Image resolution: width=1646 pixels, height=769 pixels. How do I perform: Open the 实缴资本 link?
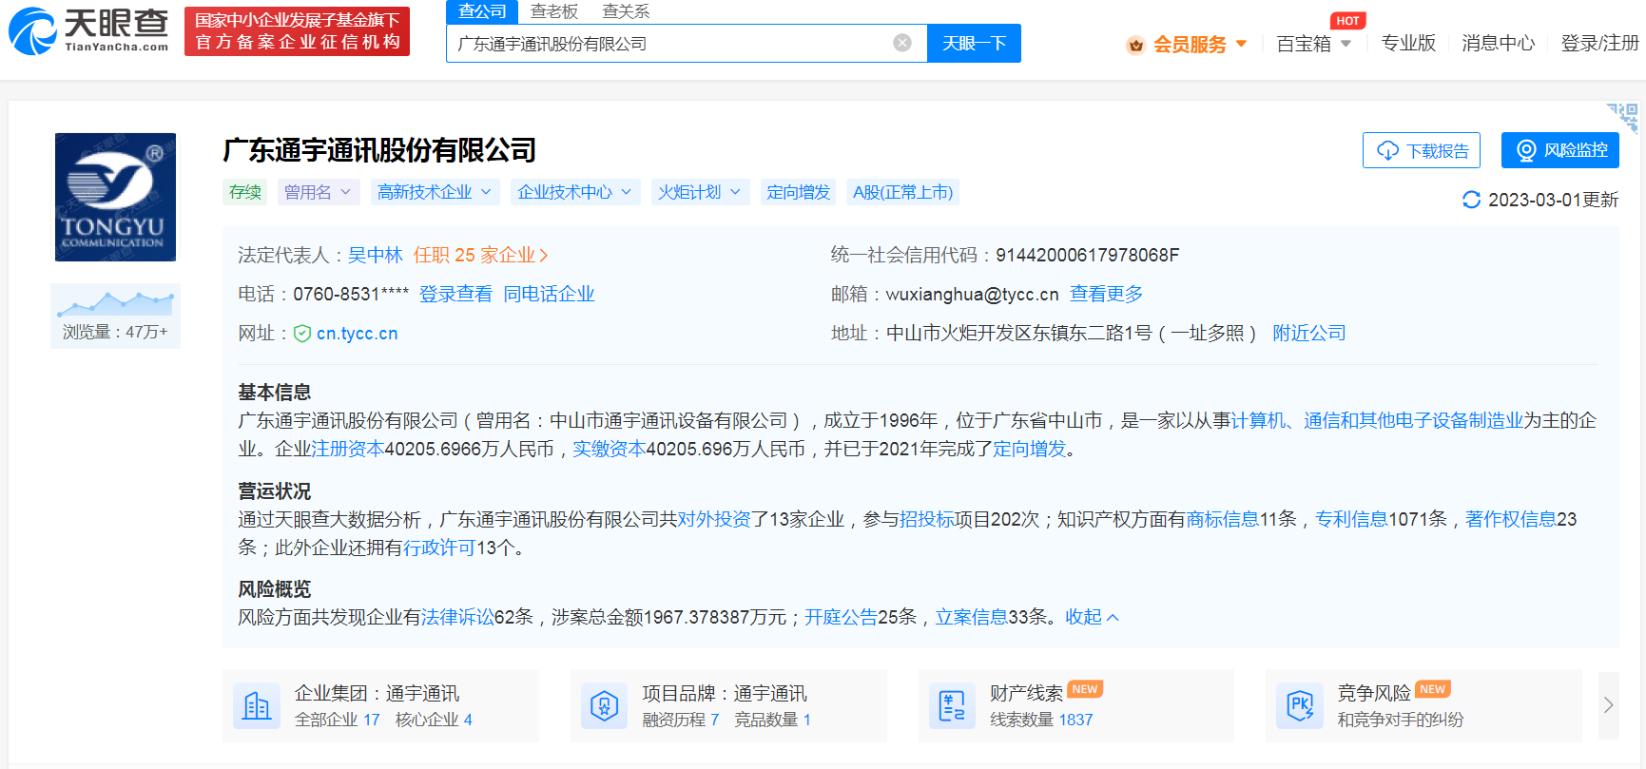(609, 449)
